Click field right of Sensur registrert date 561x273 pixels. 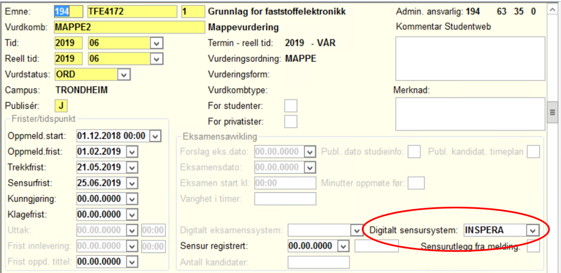click(376, 246)
